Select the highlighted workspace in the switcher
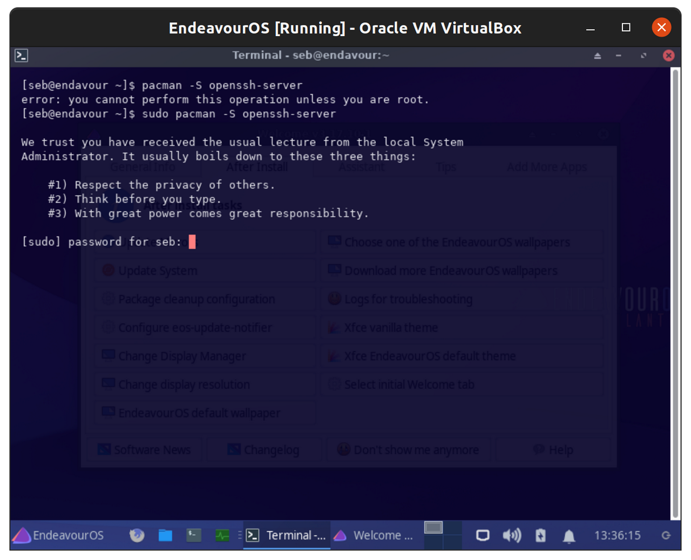The image size is (691, 560). click(x=433, y=528)
